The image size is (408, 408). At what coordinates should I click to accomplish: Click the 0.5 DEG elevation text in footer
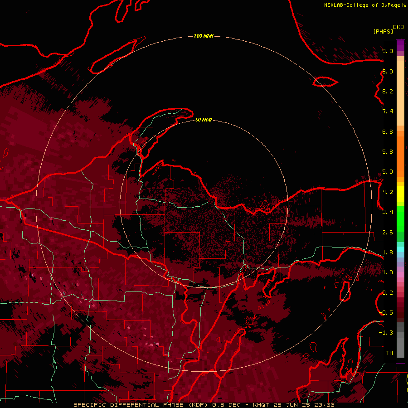pos(226,405)
